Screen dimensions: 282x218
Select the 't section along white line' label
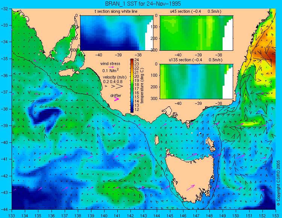[116, 12]
